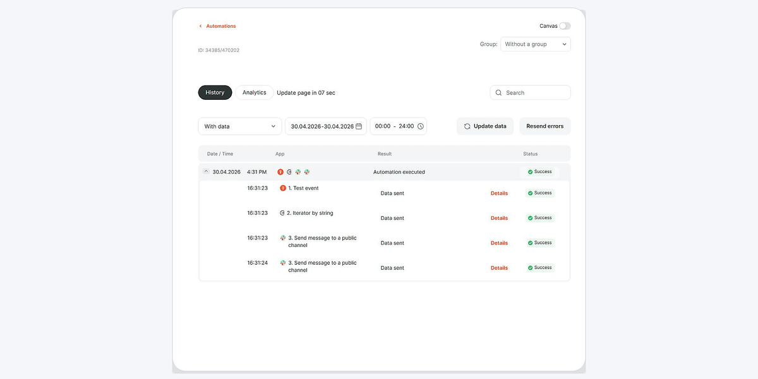
Task: Click Data sent in the 16:31:24 row
Action: click(392, 268)
